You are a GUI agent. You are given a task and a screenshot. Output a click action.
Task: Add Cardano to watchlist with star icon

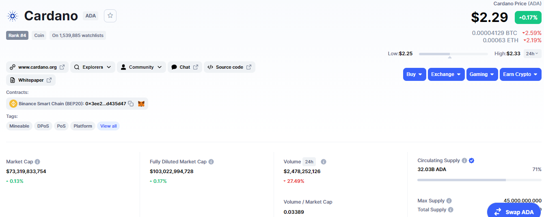click(110, 16)
